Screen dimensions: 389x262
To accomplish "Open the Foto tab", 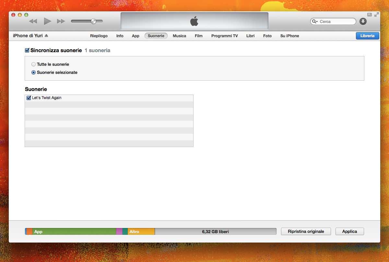I will 267,36.
